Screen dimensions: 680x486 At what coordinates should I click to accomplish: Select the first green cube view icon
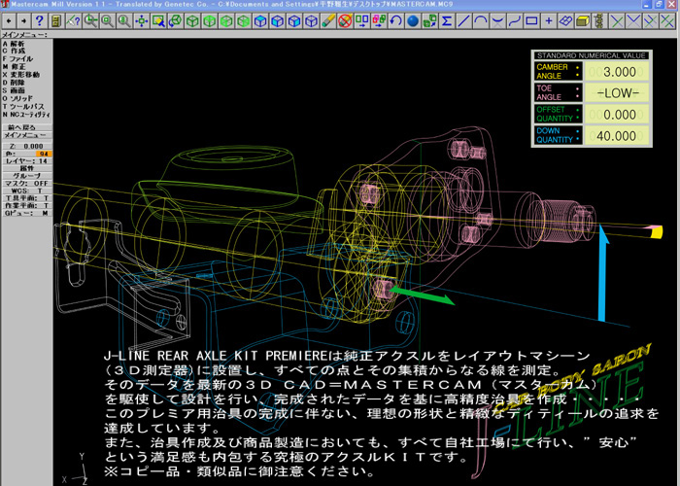(192, 20)
